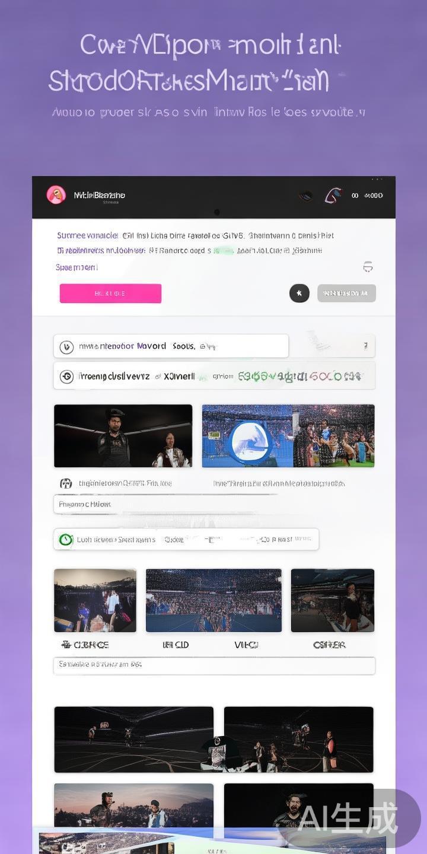Image resolution: width=427 pixels, height=854 pixels.
Task: Click the pink profile avatar in the dark header
Action: click(56, 195)
